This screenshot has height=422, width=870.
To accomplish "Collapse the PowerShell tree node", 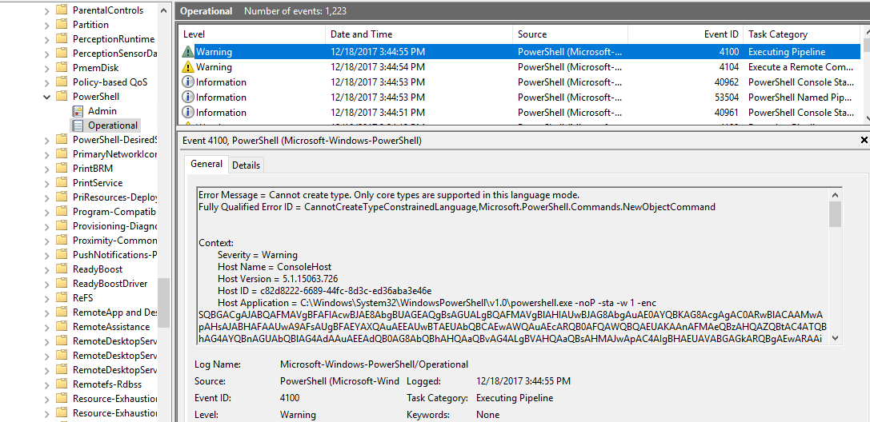I will click(46, 97).
